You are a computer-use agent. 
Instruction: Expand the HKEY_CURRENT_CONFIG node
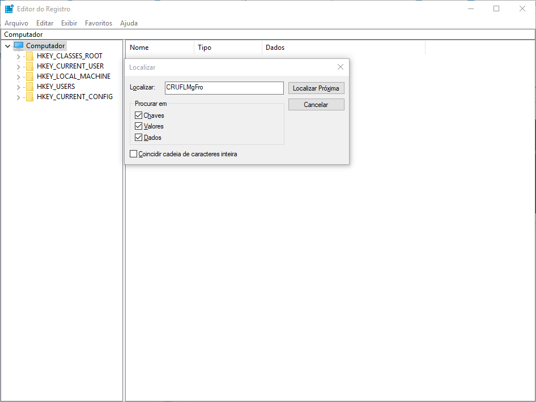(19, 98)
